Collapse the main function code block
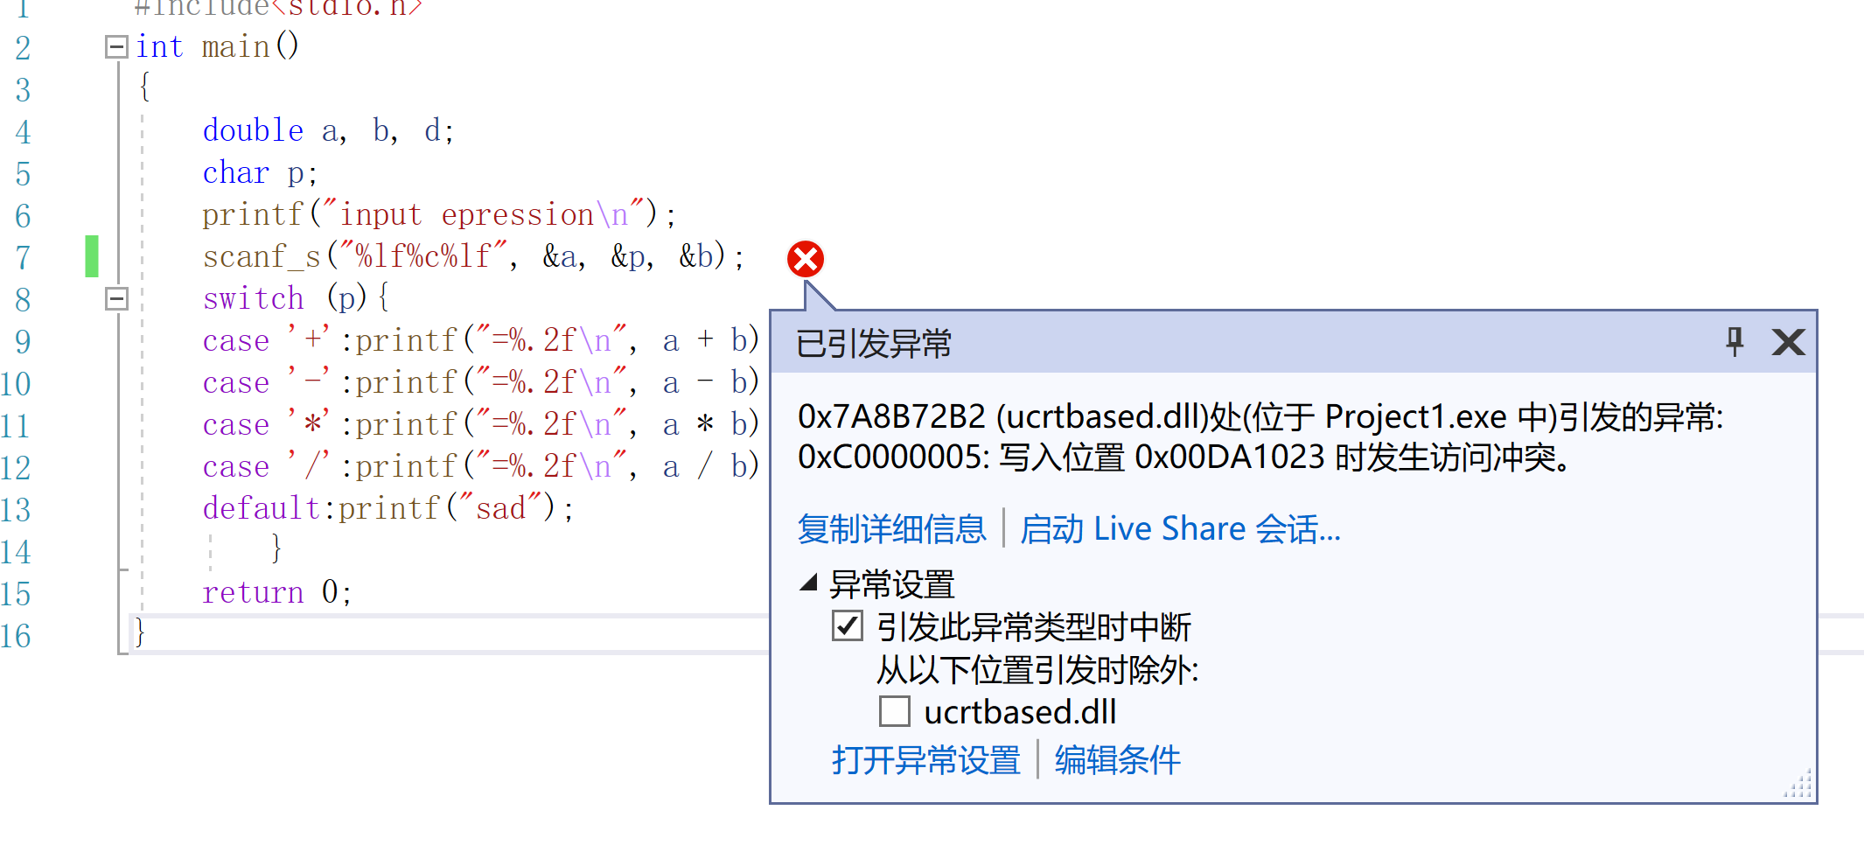 click(x=116, y=46)
